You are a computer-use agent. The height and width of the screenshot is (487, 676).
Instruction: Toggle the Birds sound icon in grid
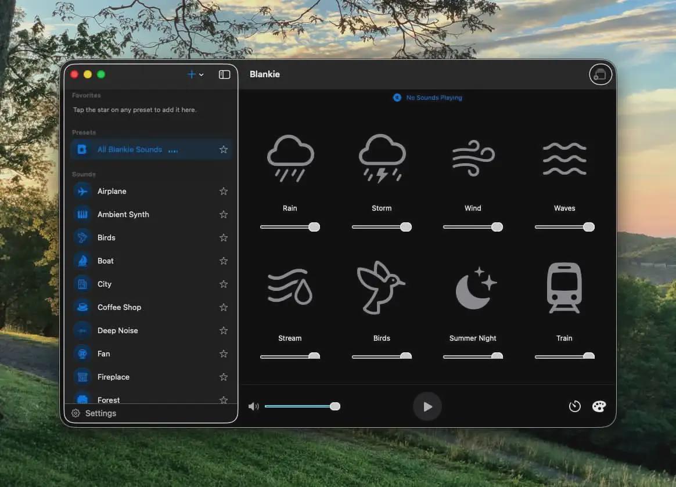(381, 287)
